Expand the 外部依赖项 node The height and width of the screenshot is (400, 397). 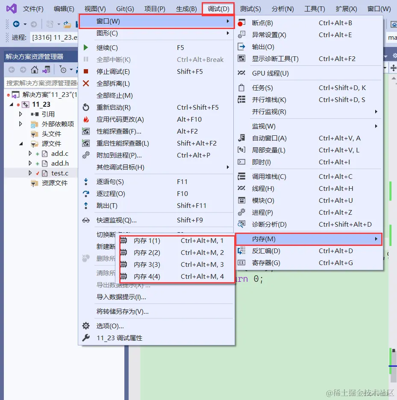point(21,124)
